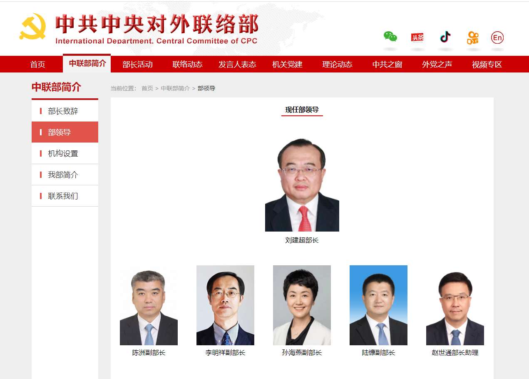This screenshot has width=529, height=379.
Task: Click the photo of 陈洲副部长
Action: [149, 305]
